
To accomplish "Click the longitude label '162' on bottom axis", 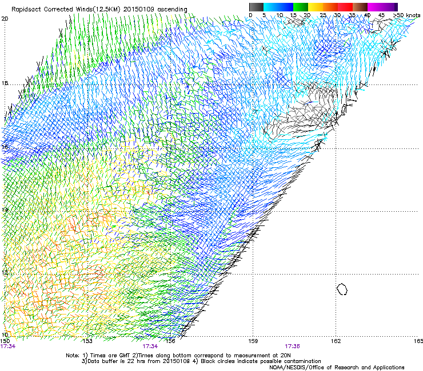I will point(336,341).
